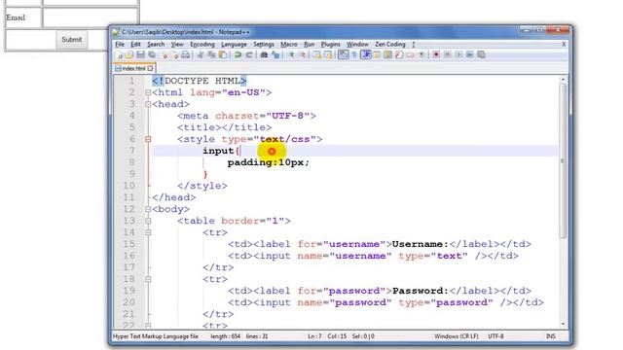This screenshot has height=350, width=623.
Task: Click the editor scrollbar's down arrow
Action: (563, 324)
